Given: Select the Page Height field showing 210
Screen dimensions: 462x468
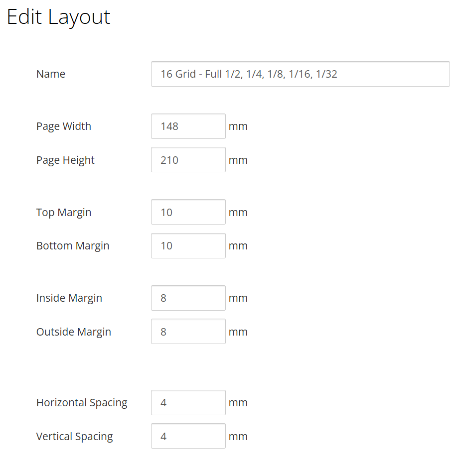Looking at the screenshot, I should [x=188, y=160].
